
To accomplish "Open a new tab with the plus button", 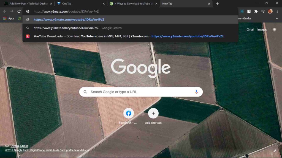I will coord(218,4).
